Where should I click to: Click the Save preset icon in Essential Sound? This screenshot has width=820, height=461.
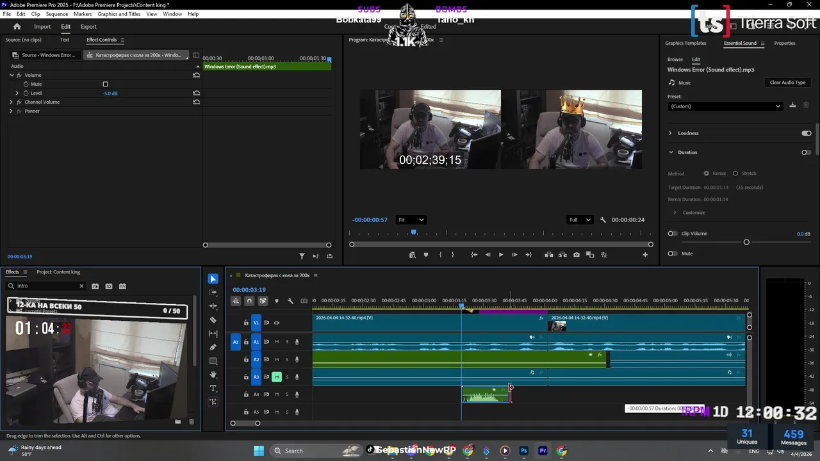pyautogui.click(x=792, y=106)
